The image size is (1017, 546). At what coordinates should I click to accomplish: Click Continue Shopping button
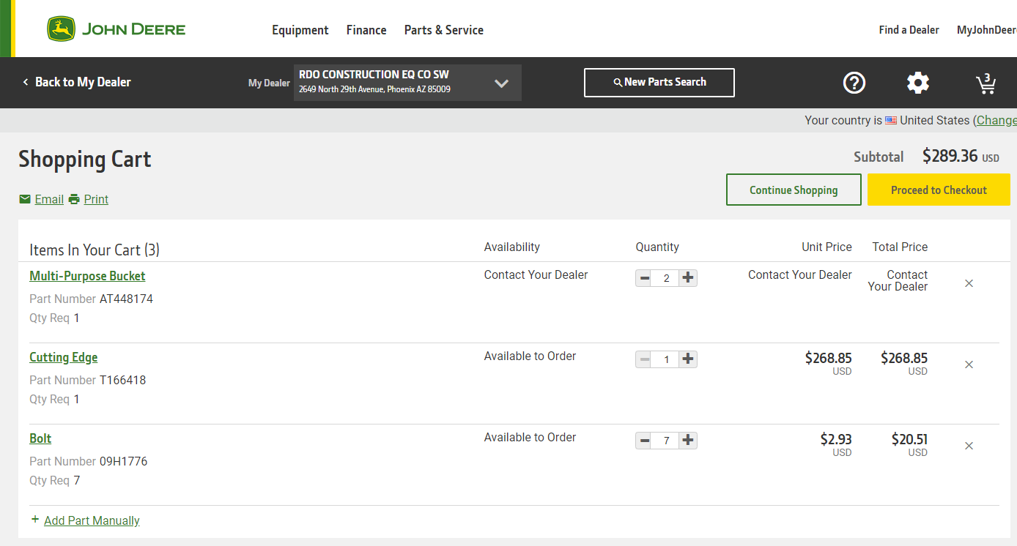coord(793,190)
